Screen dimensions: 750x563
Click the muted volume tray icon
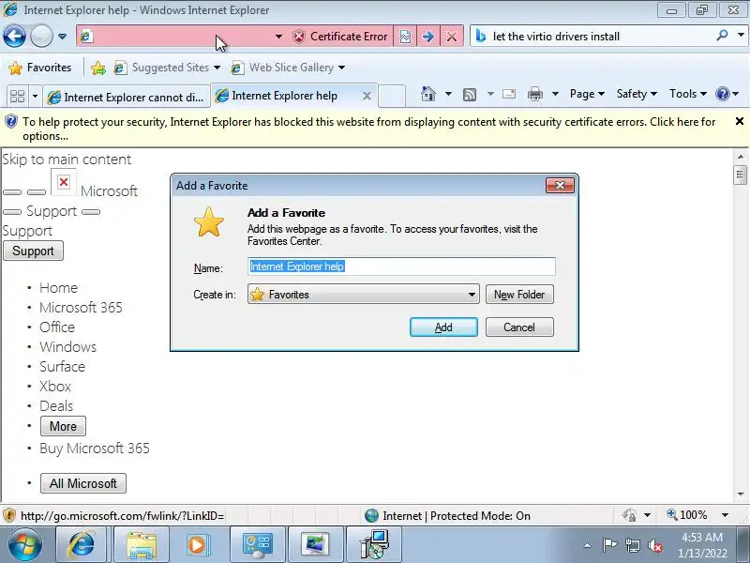(655, 545)
